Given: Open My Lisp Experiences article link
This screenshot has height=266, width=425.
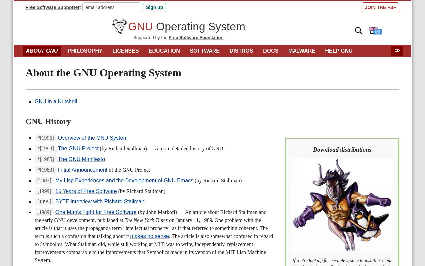Looking at the screenshot, I should click(x=124, y=181).
